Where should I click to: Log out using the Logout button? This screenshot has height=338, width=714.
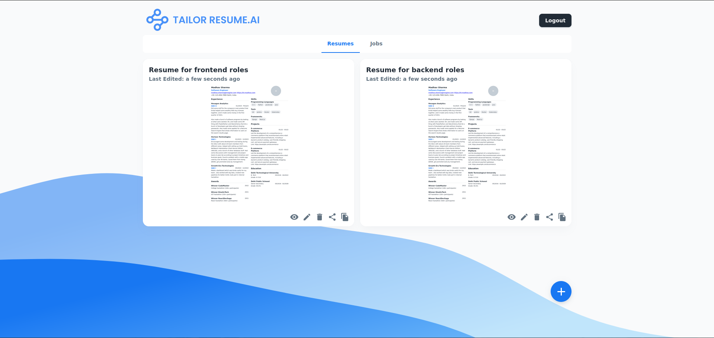point(555,20)
